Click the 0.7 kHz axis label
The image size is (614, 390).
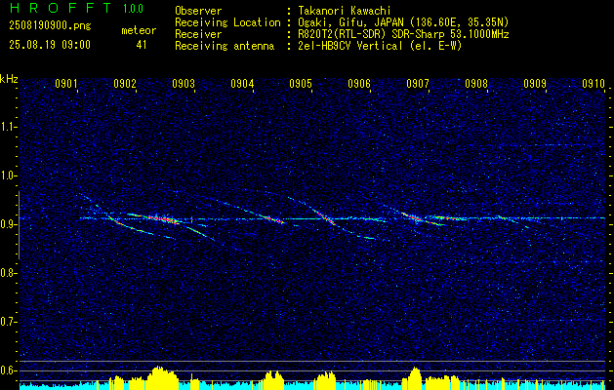tap(8, 322)
